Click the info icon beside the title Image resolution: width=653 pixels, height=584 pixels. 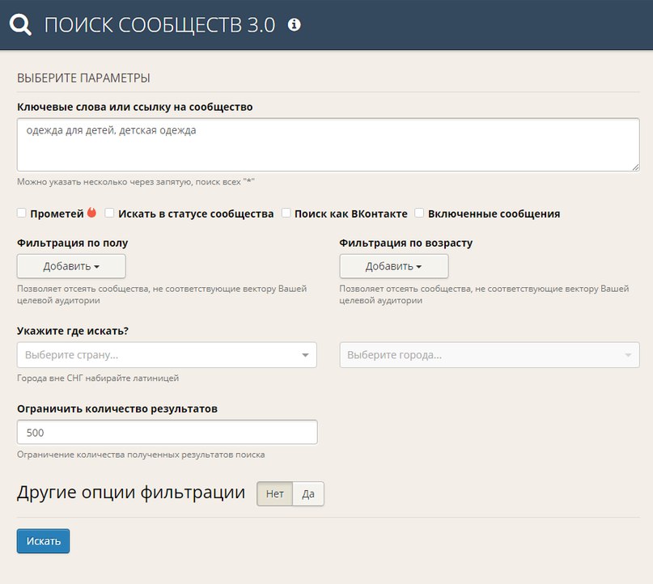pos(295,25)
